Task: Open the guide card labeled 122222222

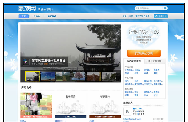Action: pos(71,105)
